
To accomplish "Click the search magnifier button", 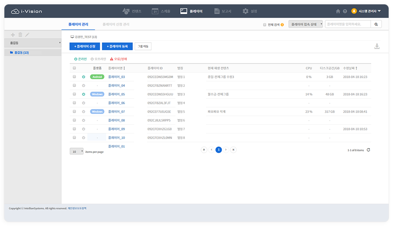I will tap(376, 24).
